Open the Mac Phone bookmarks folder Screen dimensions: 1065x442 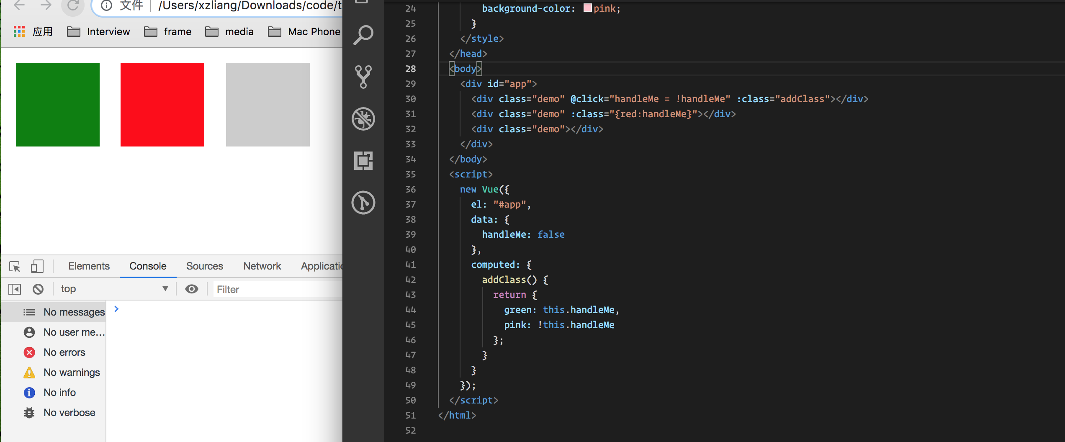point(304,32)
